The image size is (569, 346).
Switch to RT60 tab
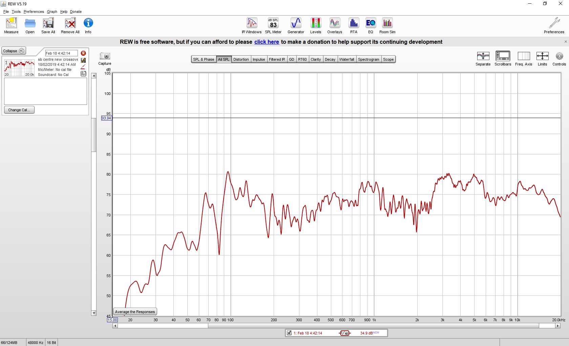click(x=302, y=59)
